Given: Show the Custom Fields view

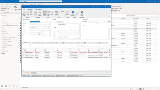Looking at the screenshot, I should pyautogui.click(x=48, y=13).
